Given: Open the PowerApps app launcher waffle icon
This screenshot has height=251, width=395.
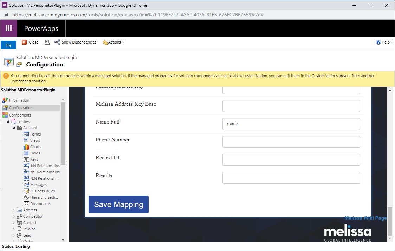Looking at the screenshot, I should click(x=9, y=28).
